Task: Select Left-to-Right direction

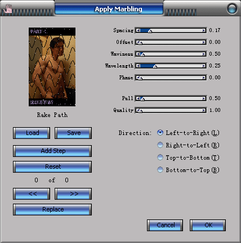Action: coord(160,133)
